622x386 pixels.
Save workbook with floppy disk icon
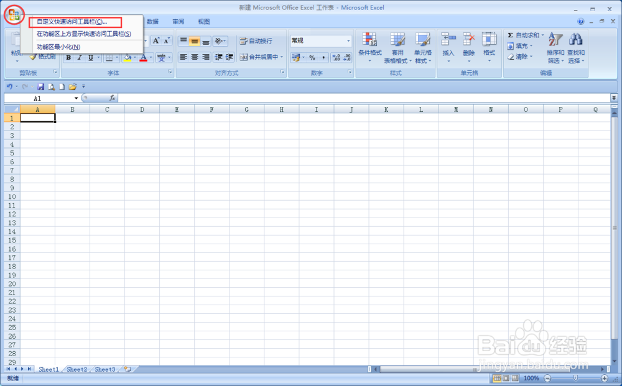point(40,86)
